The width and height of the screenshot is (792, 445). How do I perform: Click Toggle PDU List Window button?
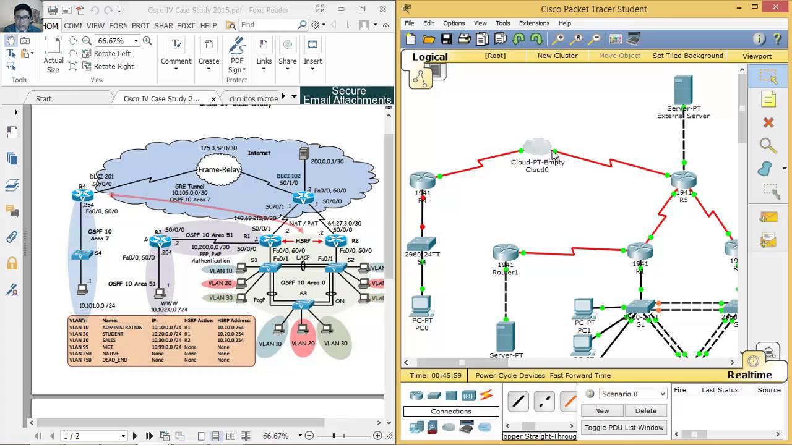coord(624,427)
